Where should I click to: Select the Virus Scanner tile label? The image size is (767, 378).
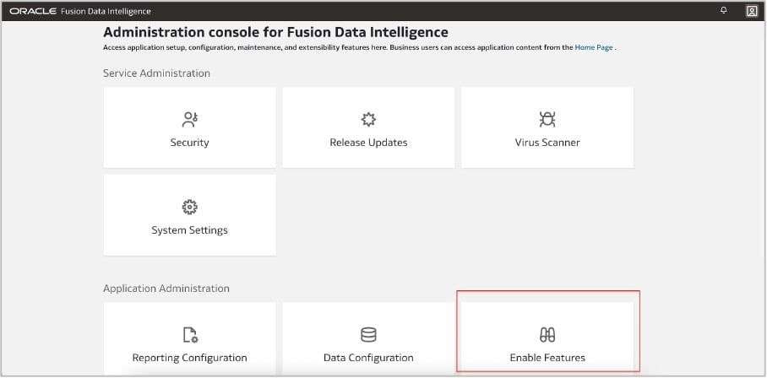coord(547,143)
